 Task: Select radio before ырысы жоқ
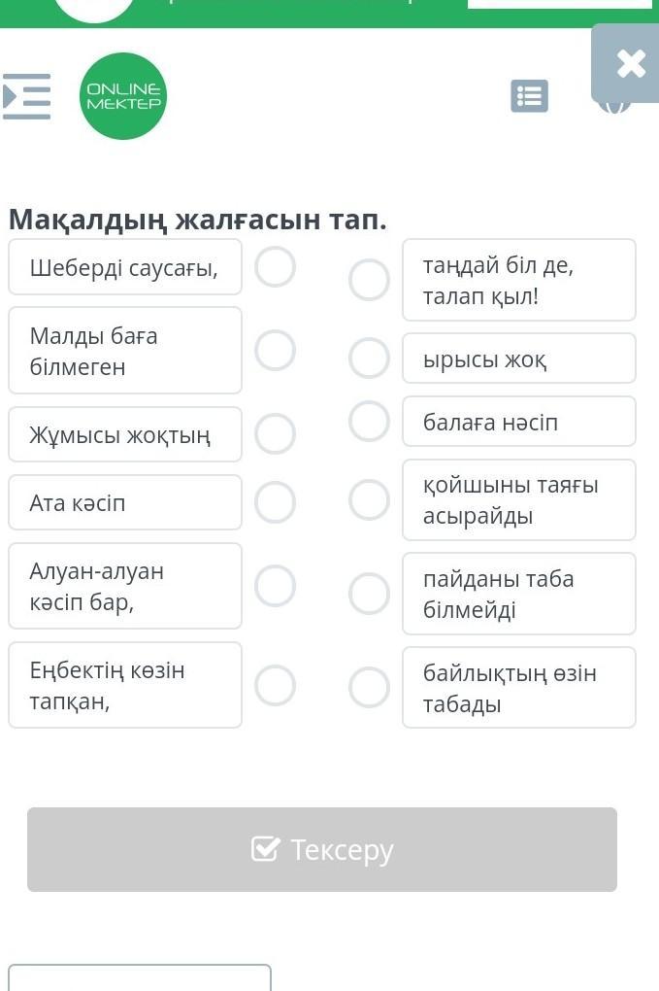(369, 358)
